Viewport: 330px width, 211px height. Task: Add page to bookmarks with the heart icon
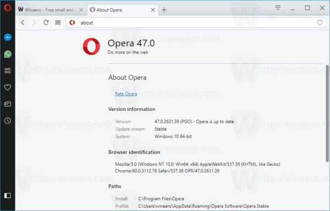pyautogui.click(x=320, y=23)
